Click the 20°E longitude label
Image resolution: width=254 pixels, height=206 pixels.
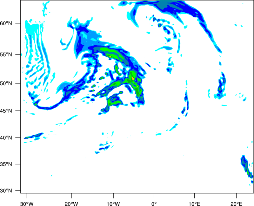click(236, 204)
